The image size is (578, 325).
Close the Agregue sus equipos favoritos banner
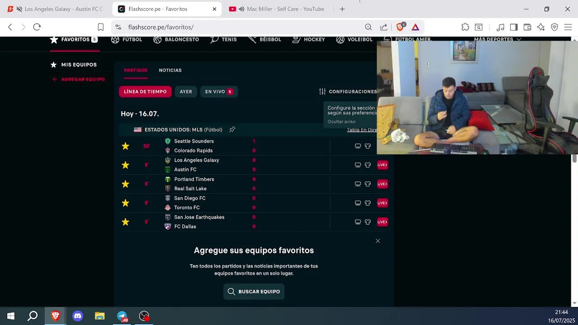tap(378, 241)
